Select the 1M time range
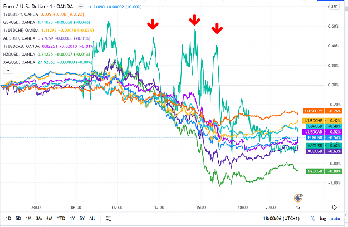This screenshot has width=348, height=227. 28,219
